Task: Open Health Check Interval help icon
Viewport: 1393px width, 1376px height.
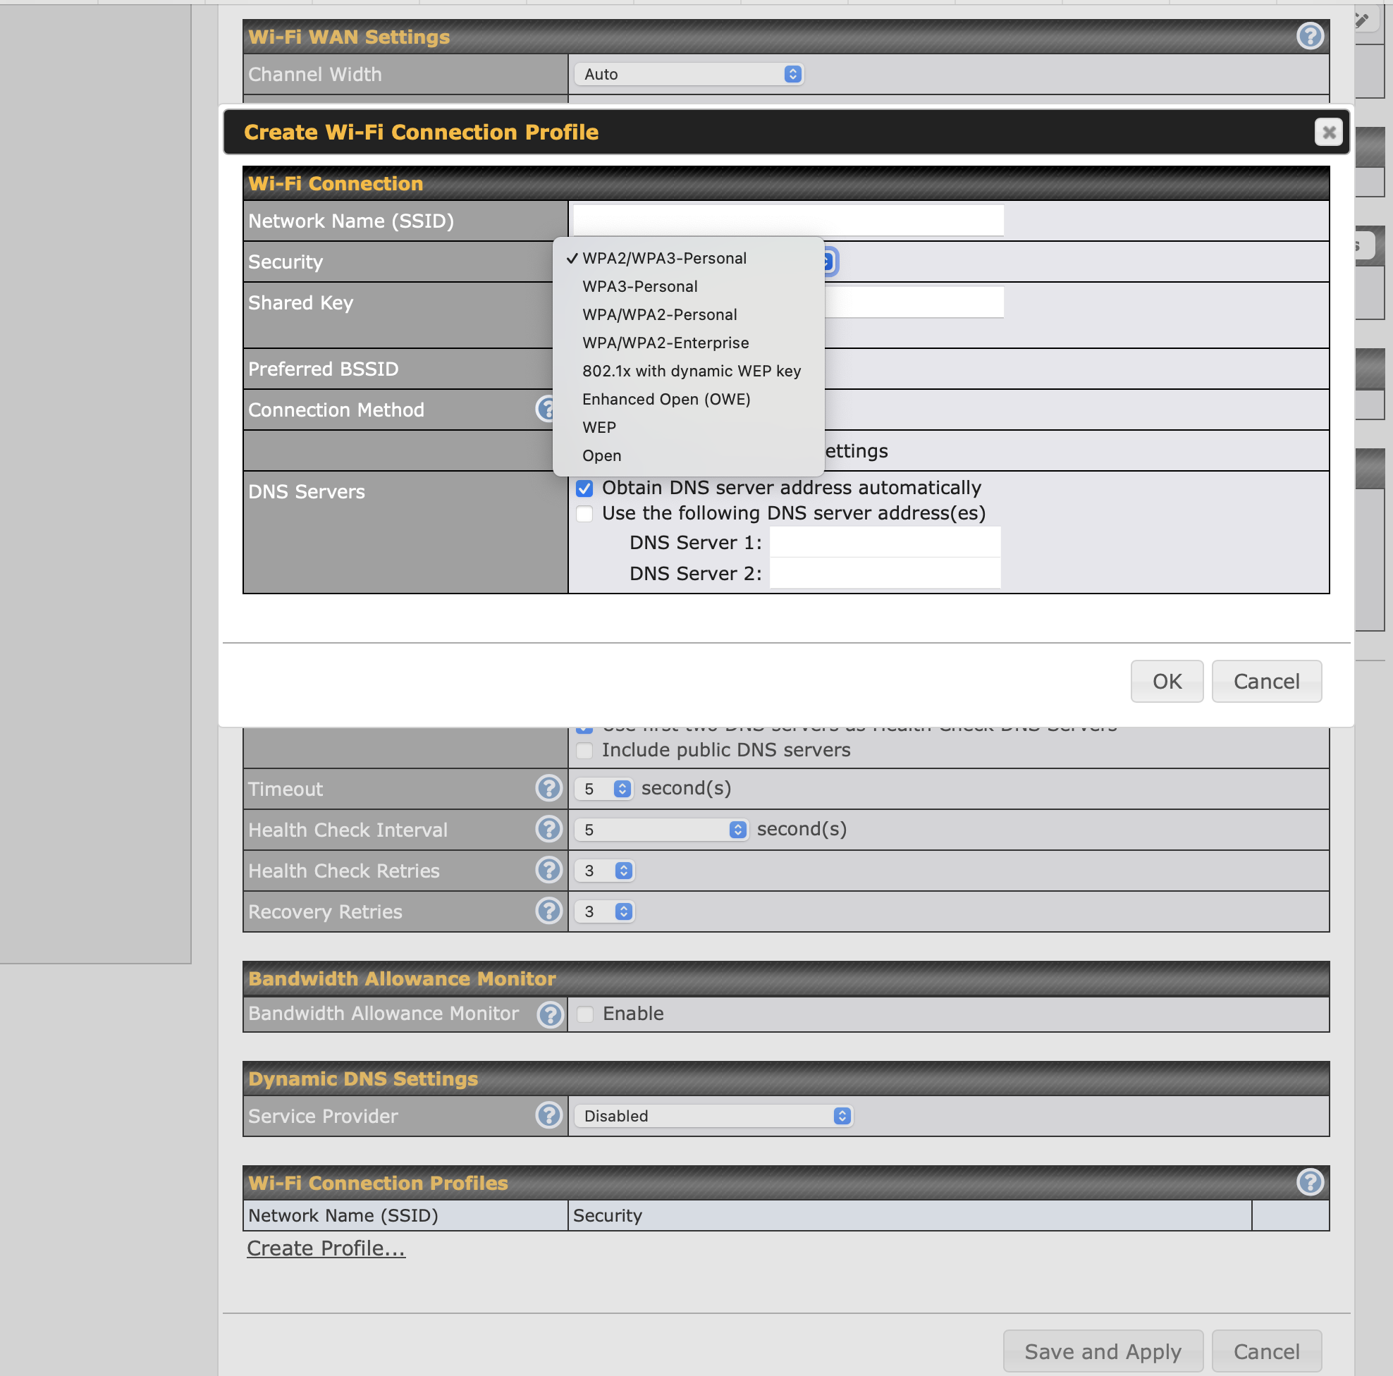Action: tap(548, 829)
